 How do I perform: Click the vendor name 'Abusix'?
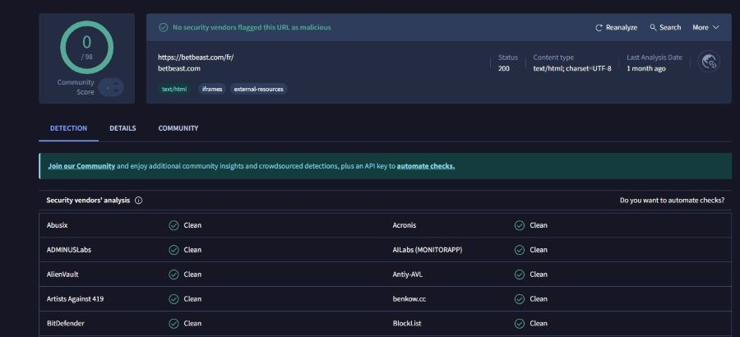57,225
